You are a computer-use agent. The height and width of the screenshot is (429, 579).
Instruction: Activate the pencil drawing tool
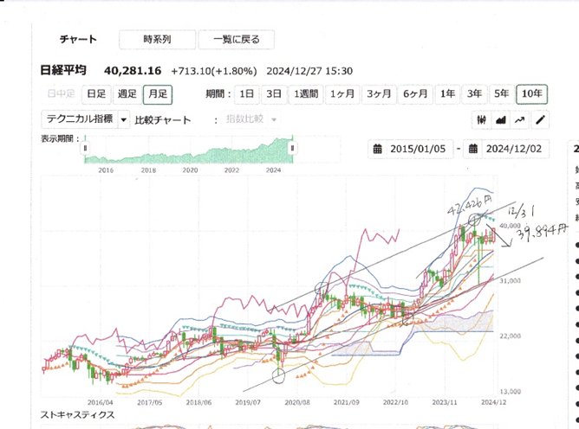[540, 119]
